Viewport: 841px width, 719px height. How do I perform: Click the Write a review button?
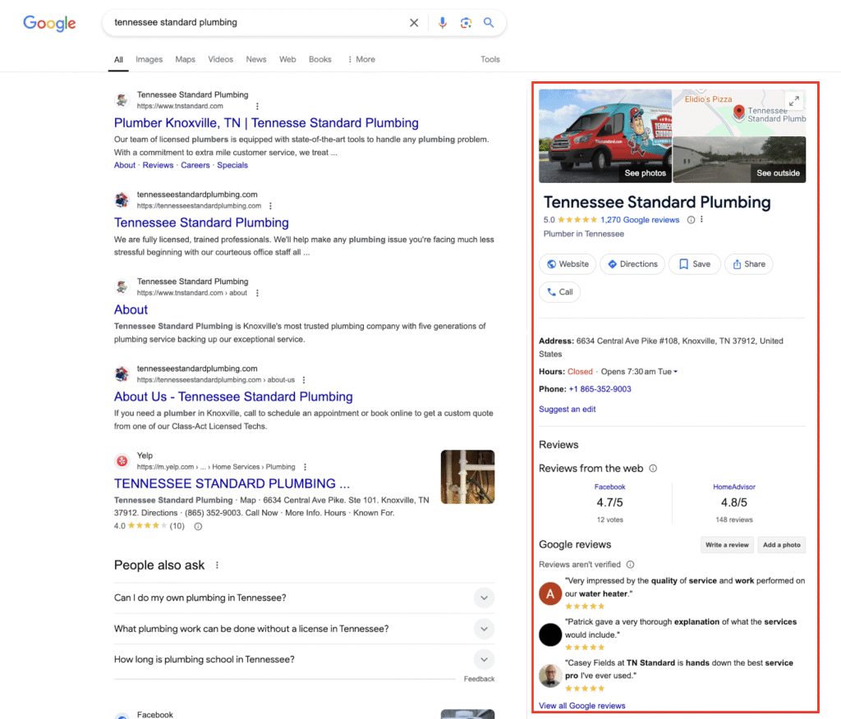726,544
